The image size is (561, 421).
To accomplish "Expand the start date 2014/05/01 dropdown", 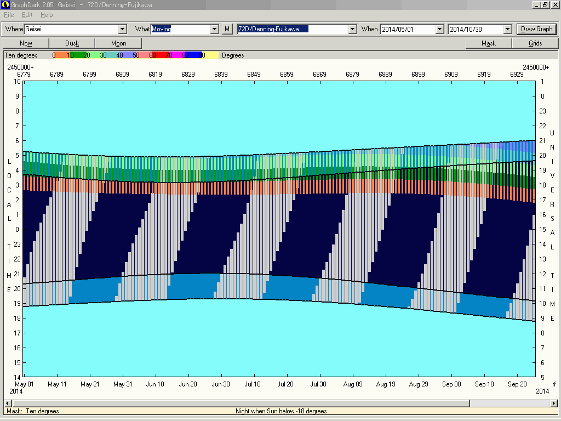I will tap(439, 29).
